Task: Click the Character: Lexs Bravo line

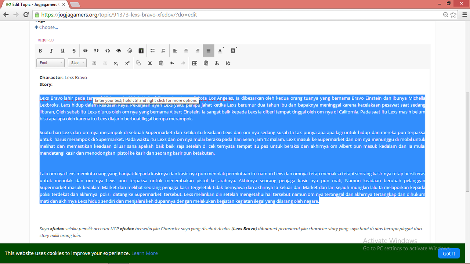Action: click(x=63, y=78)
